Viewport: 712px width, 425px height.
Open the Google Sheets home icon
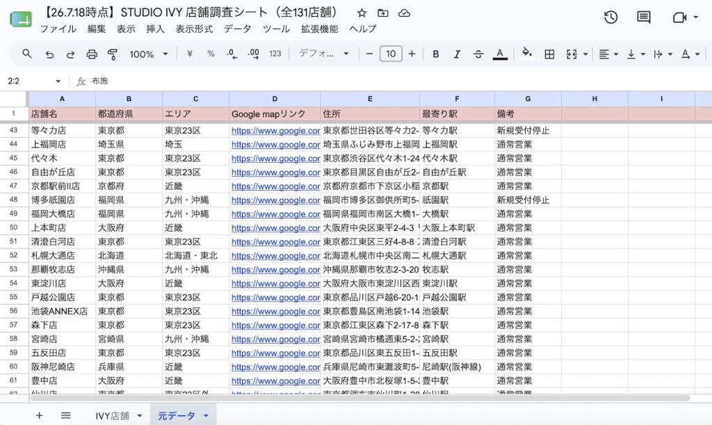point(21,19)
